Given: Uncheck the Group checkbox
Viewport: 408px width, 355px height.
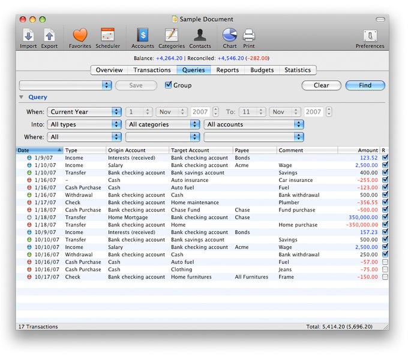Looking at the screenshot, I should 169,85.
